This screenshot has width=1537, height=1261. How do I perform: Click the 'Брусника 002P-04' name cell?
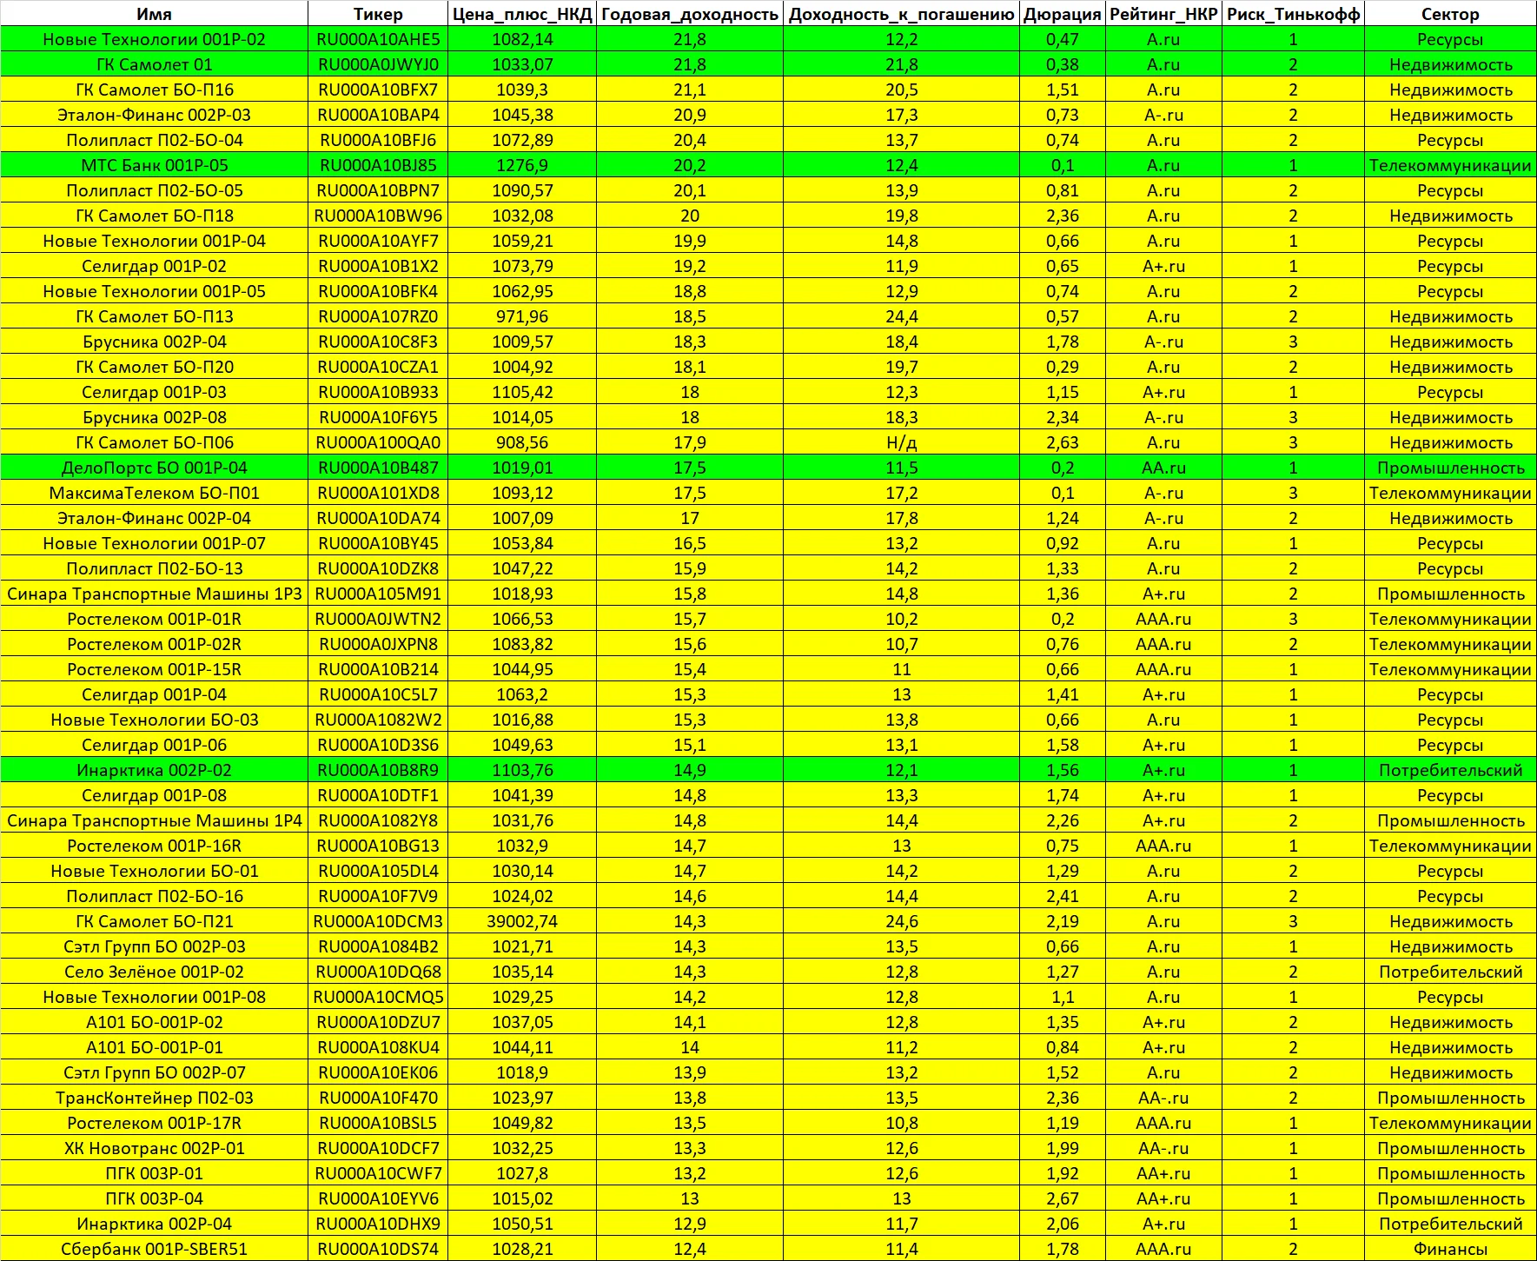coord(155,342)
